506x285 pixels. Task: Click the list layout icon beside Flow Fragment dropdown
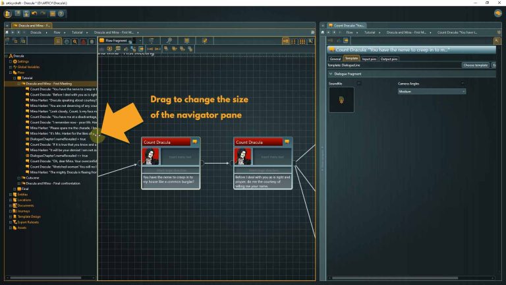pos(152,40)
